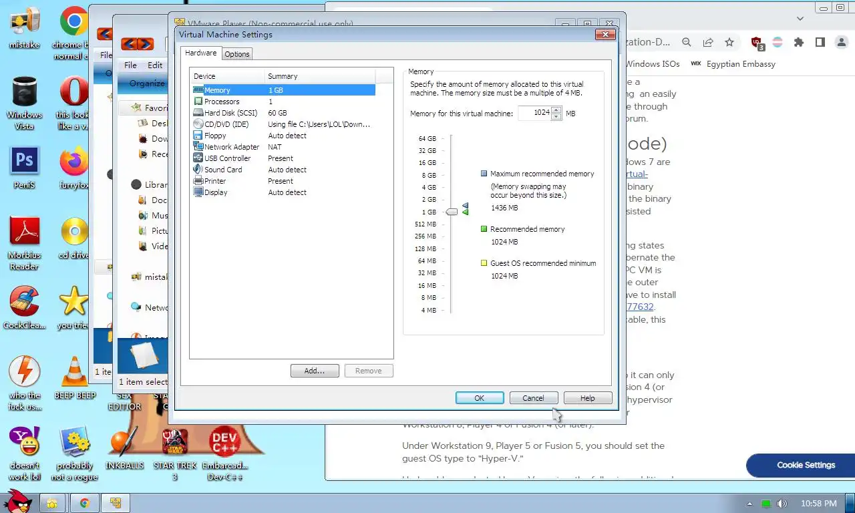855x513 pixels.
Task: Select the CD/DVD (IDE) device
Action: click(x=283, y=124)
